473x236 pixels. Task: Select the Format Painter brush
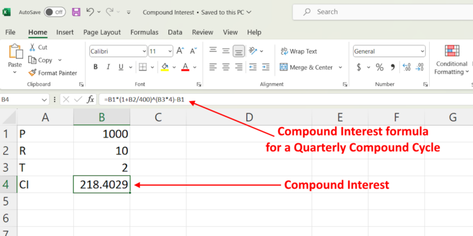point(32,73)
